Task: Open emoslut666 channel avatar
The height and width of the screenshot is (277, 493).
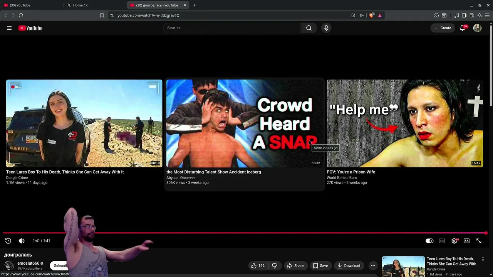Action: coord(9,265)
